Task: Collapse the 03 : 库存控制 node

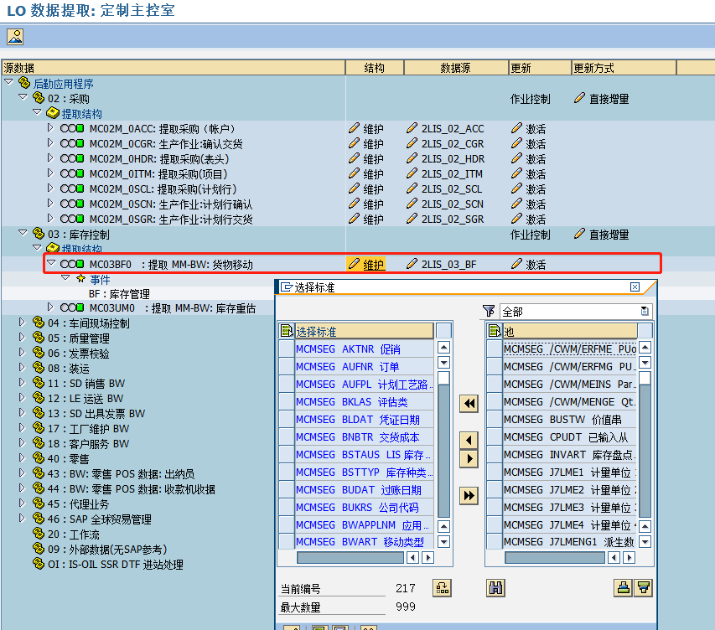Action: [x=23, y=233]
